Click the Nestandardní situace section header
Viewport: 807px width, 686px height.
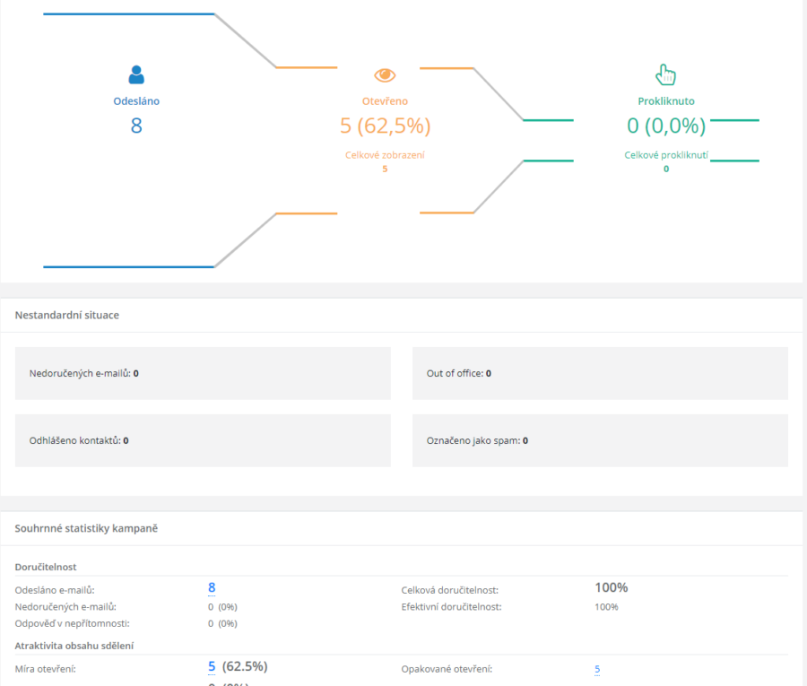(67, 315)
